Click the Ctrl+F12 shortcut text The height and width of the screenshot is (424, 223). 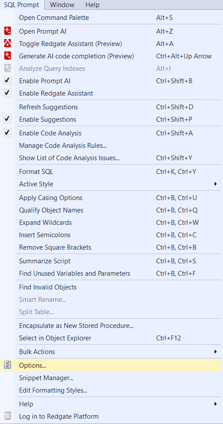point(169,338)
